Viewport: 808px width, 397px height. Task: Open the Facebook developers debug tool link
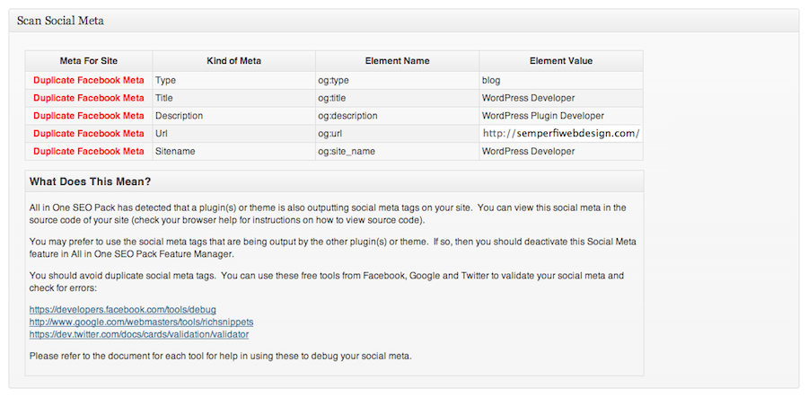pyautogui.click(x=122, y=309)
